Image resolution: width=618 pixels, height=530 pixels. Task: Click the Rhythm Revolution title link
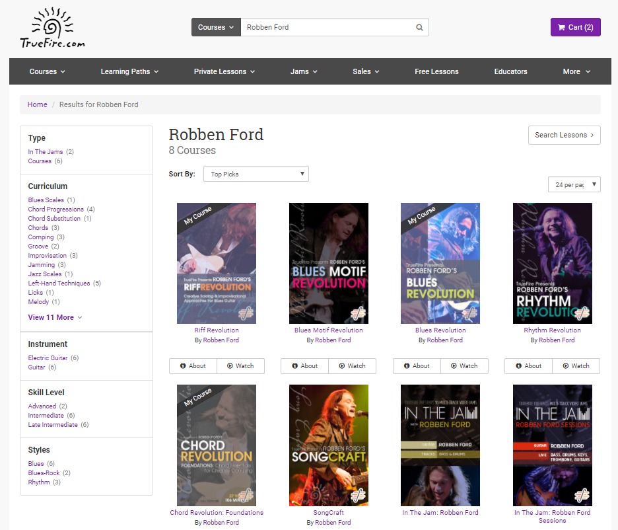click(552, 330)
